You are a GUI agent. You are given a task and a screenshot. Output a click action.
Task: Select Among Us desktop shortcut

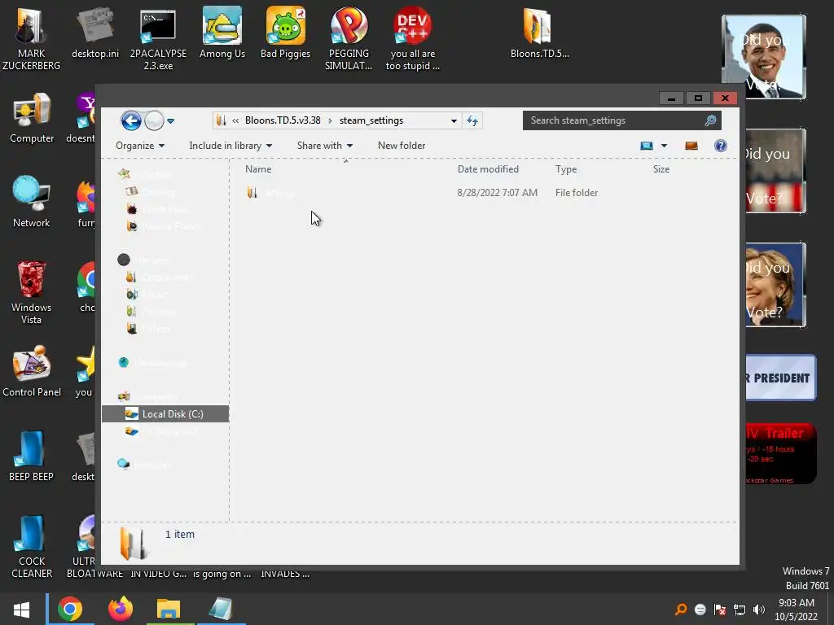[222, 33]
